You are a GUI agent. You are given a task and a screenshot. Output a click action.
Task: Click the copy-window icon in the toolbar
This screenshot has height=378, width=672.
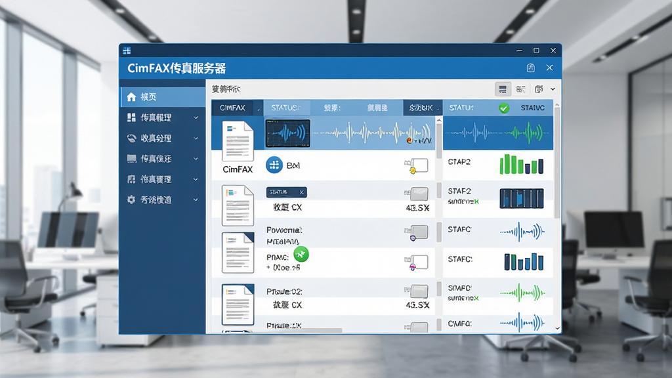(539, 89)
